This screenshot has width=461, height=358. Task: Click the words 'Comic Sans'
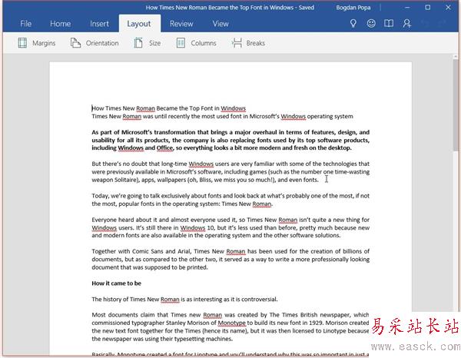148,251
